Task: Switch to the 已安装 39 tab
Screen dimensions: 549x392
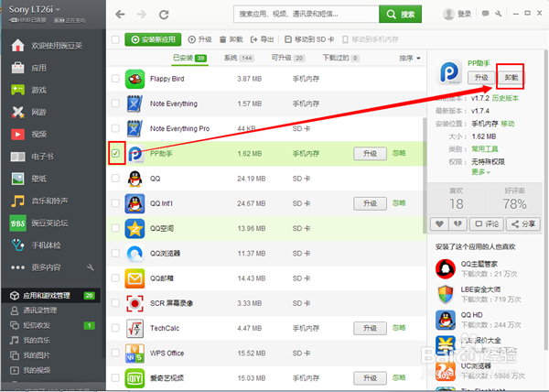Action: tap(190, 58)
